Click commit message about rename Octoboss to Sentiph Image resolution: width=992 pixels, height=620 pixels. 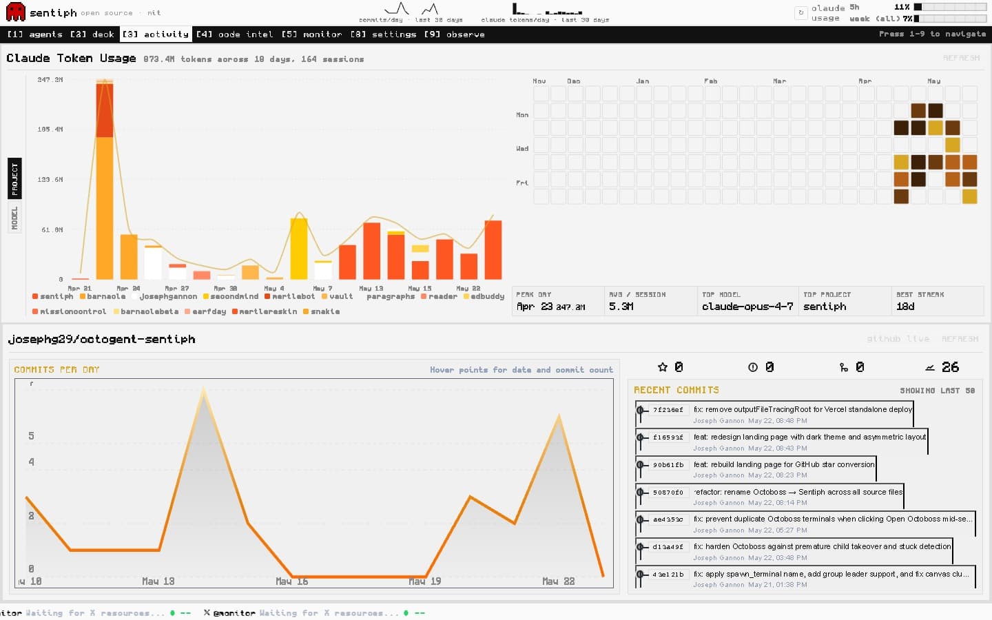pos(798,492)
